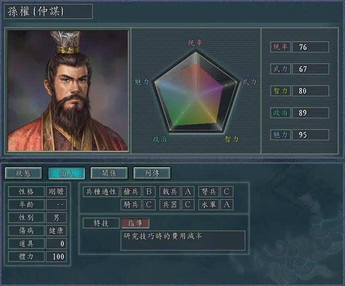Viewport: 345px width, 286px height.
Task: Click the 戟兵 aptitude grade A
Action: click(187, 192)
